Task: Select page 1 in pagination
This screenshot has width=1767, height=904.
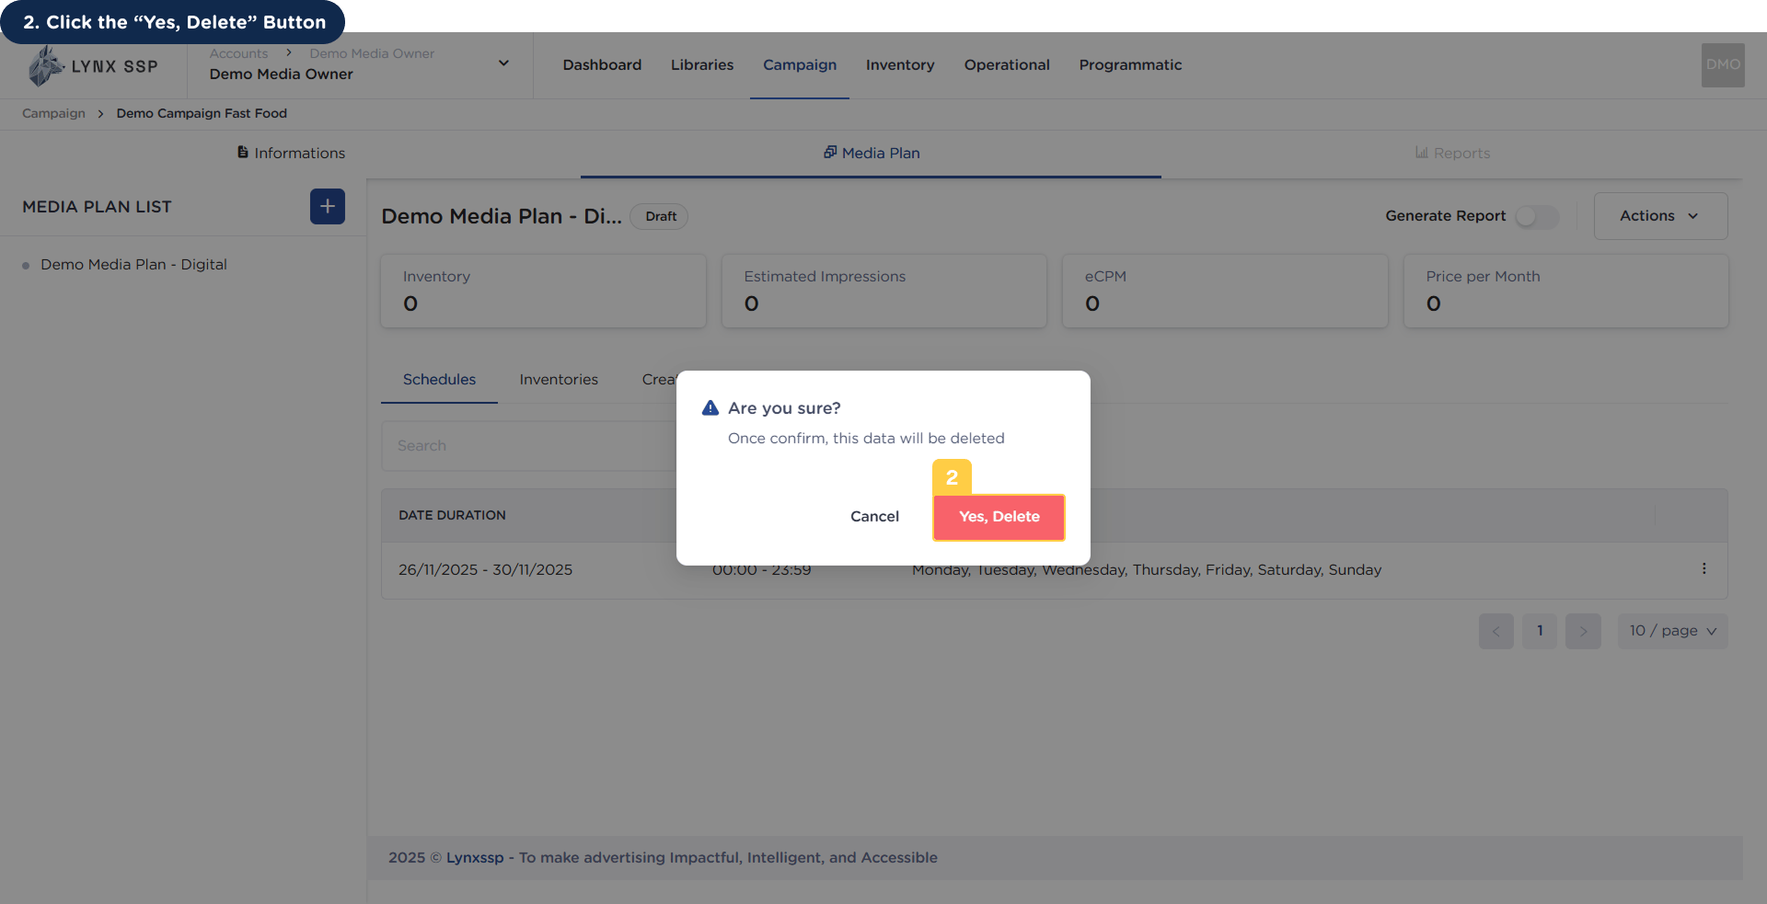Action: point(1540,631)
